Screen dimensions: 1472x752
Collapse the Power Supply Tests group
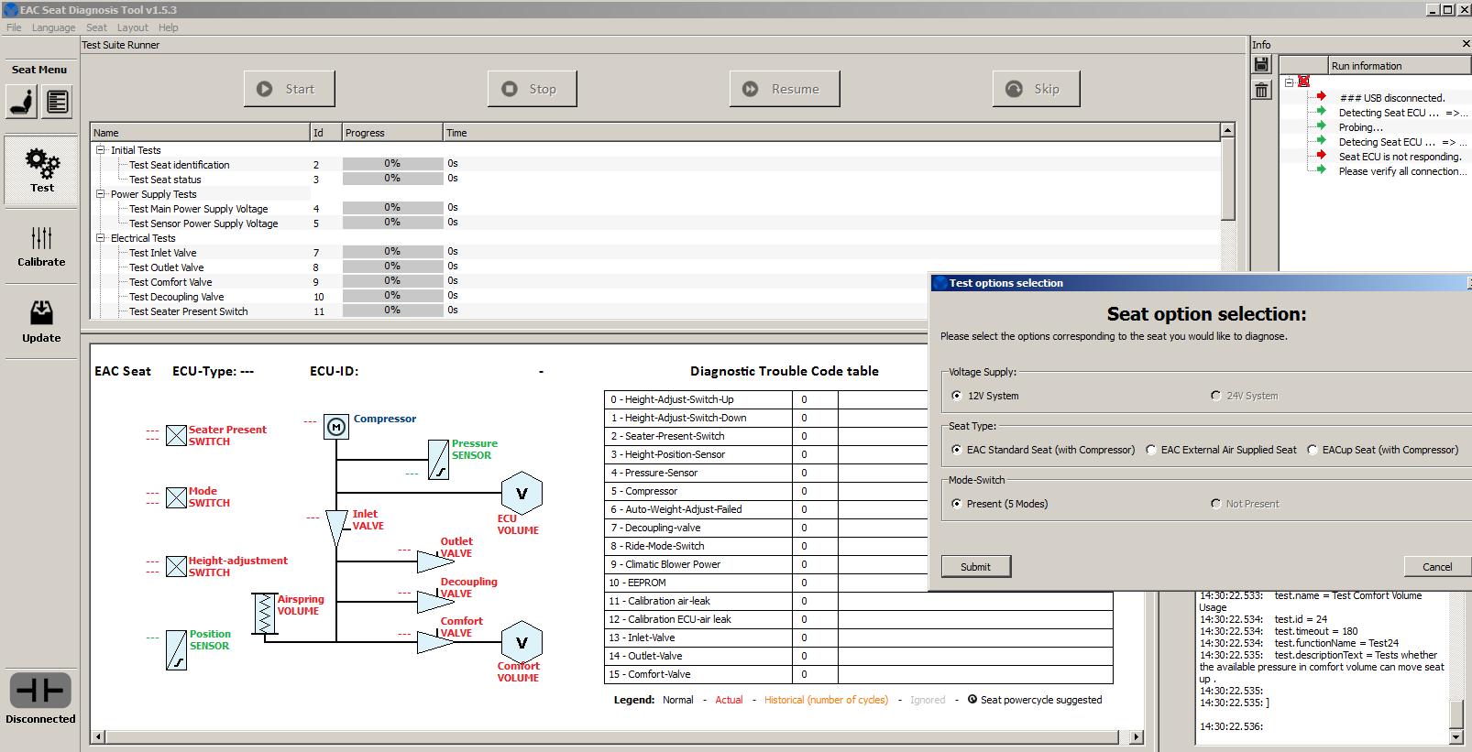point(101,194)
